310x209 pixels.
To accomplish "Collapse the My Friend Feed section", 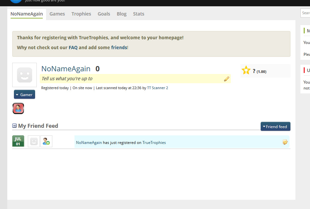I will (x=15, y=125).
